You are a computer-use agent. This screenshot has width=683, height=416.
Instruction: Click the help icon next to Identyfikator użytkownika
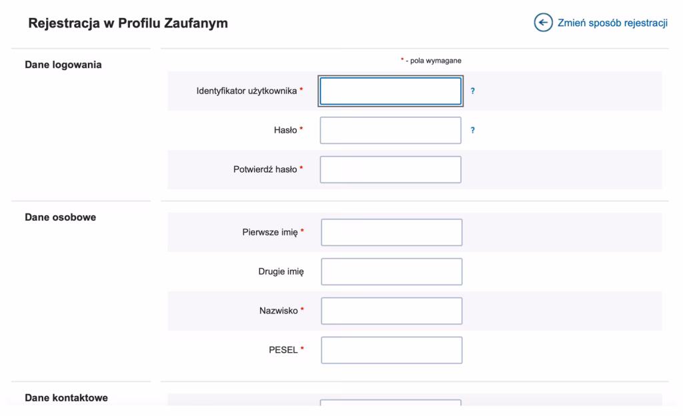474,91
